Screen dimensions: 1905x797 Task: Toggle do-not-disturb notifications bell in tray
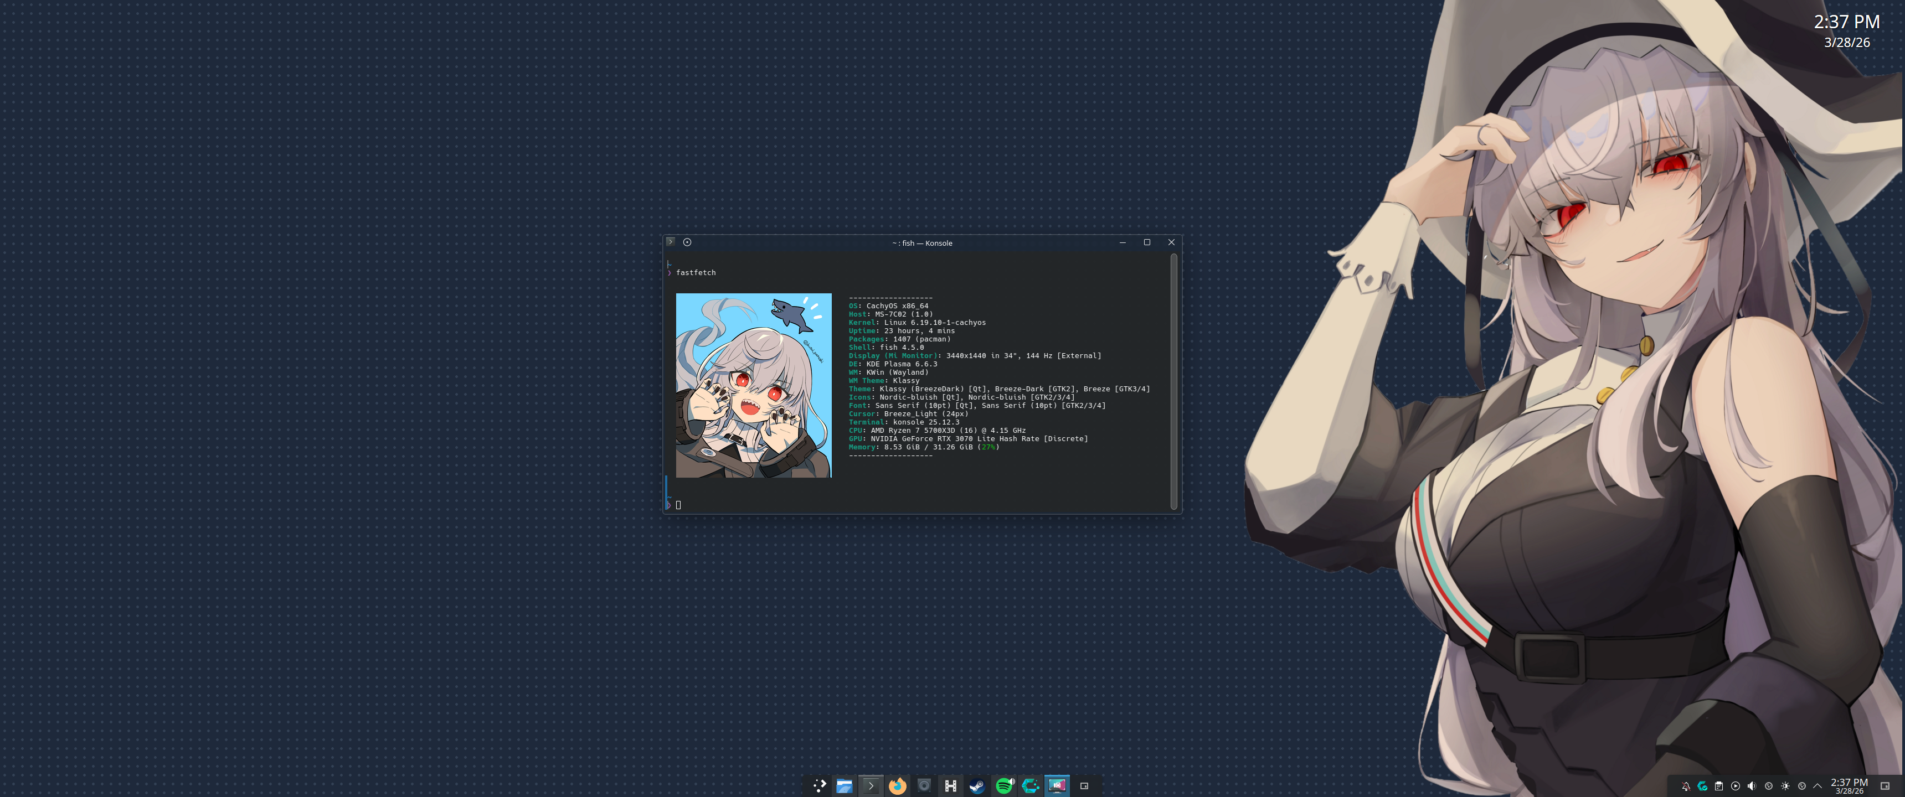[x=1685, y=786]
